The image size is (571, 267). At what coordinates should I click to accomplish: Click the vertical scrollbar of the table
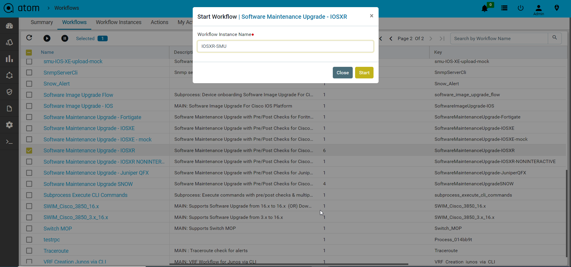pos(567,213)
